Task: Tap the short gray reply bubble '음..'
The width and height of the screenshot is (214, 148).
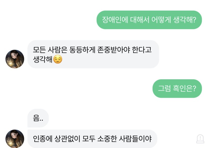Action: point(38,118)
